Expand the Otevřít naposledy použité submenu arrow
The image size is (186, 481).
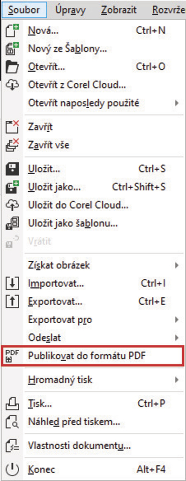(177, 103)
